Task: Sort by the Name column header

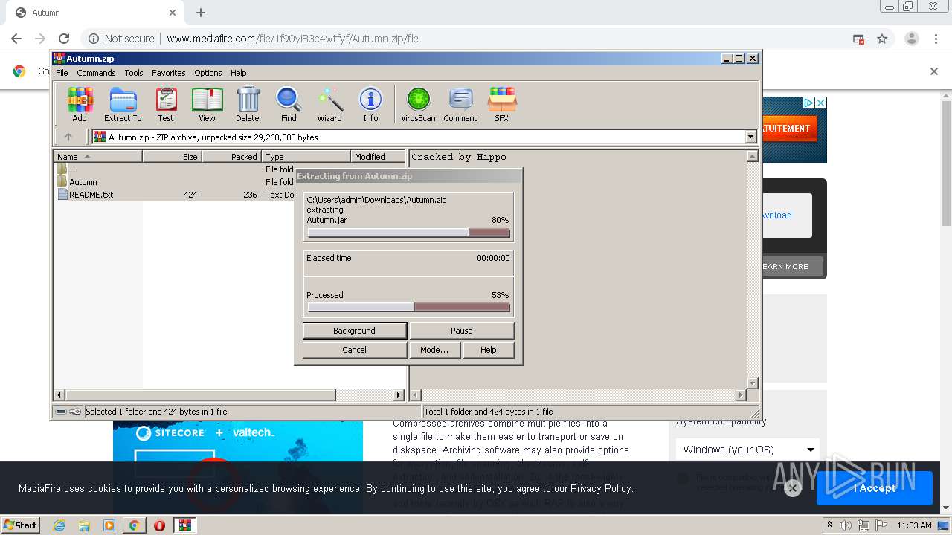Action: 97,157
